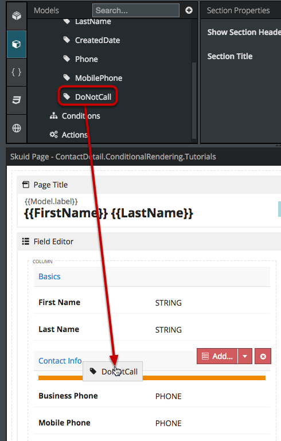Open the JavaScript curly braces sidebar icon

(x=17, y=72)
